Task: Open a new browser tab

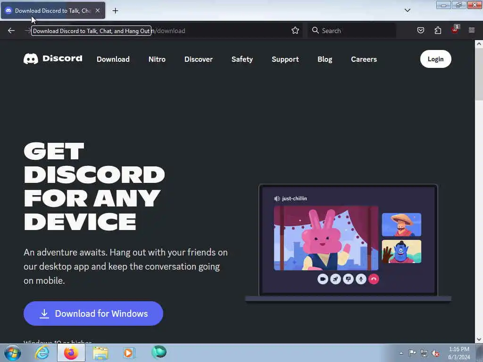Action: point(115,11)
